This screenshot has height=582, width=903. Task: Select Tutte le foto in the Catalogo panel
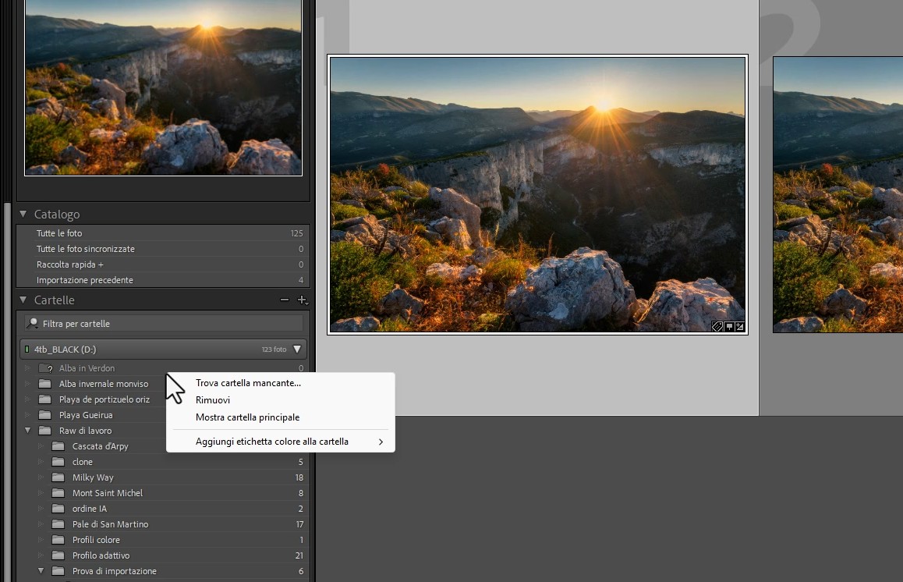pos(60,232)
